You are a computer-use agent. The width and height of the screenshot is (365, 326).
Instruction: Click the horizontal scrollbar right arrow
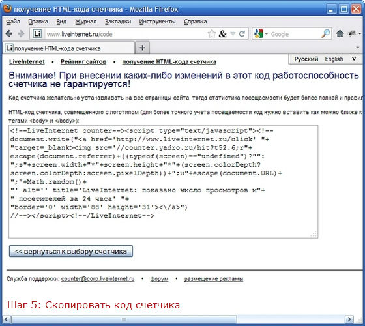(349, 319)
